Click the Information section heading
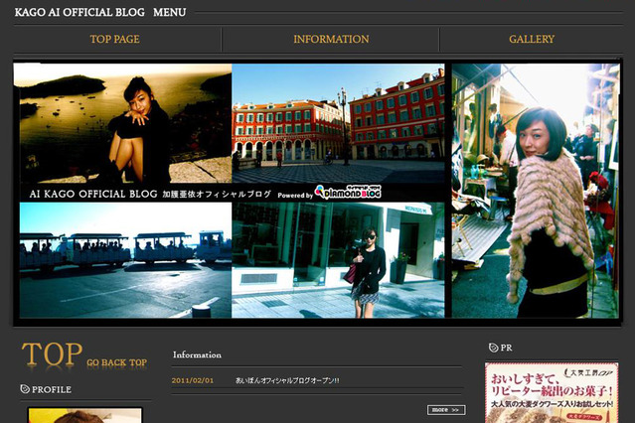The width and height of the screenshot is (635, 423). pos(197,354)
